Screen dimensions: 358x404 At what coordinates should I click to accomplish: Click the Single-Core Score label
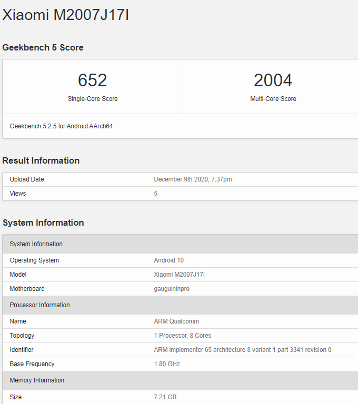pyautogui.click(x=93, y=99)
